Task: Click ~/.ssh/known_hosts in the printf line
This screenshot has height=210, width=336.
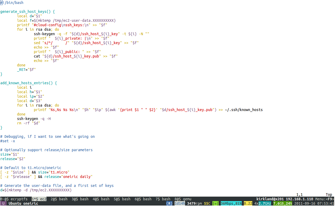Action: (x=244, y=110)
